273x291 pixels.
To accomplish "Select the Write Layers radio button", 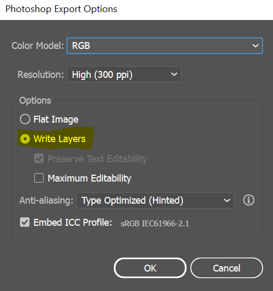I will click(25, 139).
